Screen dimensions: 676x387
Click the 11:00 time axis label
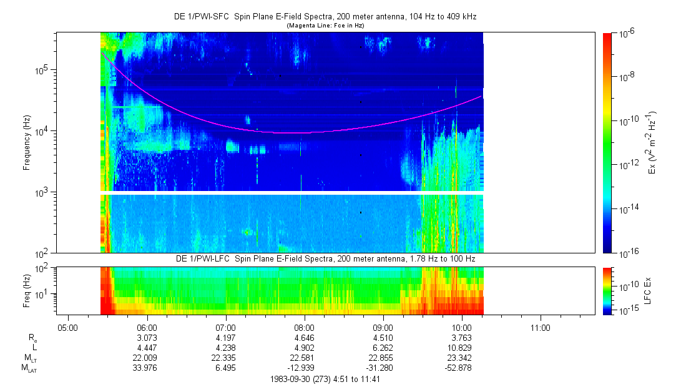540,327
